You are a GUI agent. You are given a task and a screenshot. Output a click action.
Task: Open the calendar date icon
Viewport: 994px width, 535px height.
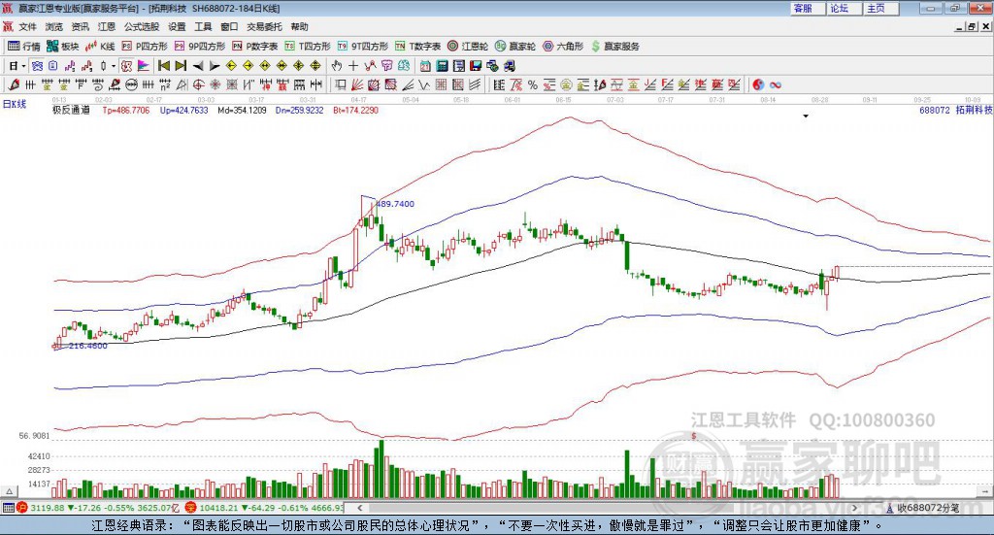[425, 66]
